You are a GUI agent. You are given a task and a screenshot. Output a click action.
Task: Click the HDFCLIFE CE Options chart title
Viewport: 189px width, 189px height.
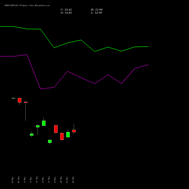(27, 6)
